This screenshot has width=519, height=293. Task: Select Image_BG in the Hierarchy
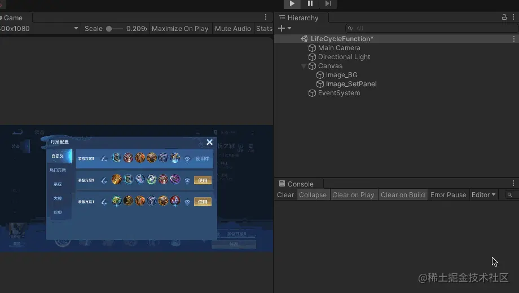click(x=342, y=75)
